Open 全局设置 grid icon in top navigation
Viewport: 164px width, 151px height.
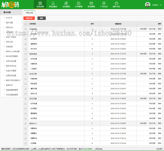40,3
